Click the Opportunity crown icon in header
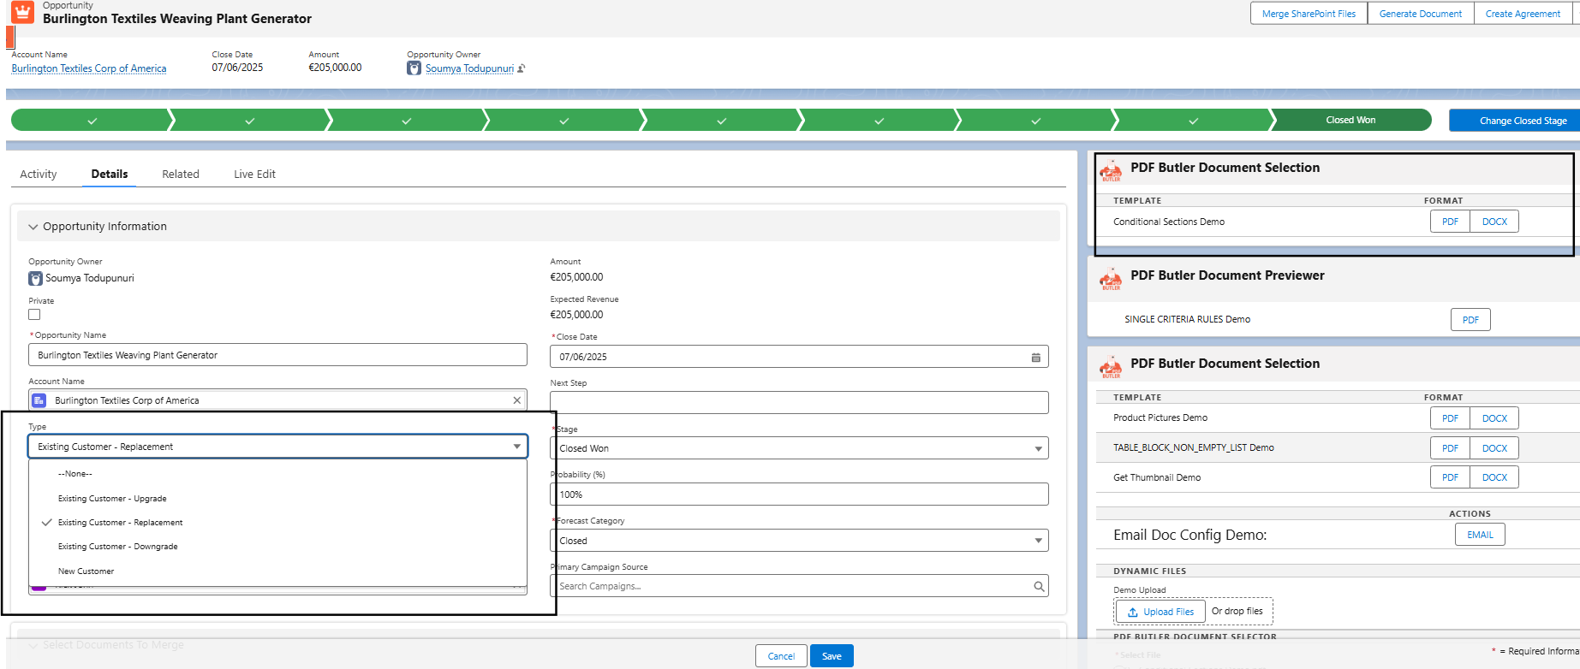Viewport: 1580px width, 669px height. coord(22,12)
